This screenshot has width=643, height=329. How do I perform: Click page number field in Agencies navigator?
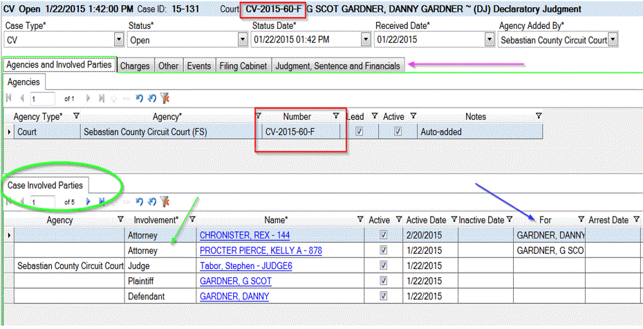pyautogui.click(x=45, y=99)
